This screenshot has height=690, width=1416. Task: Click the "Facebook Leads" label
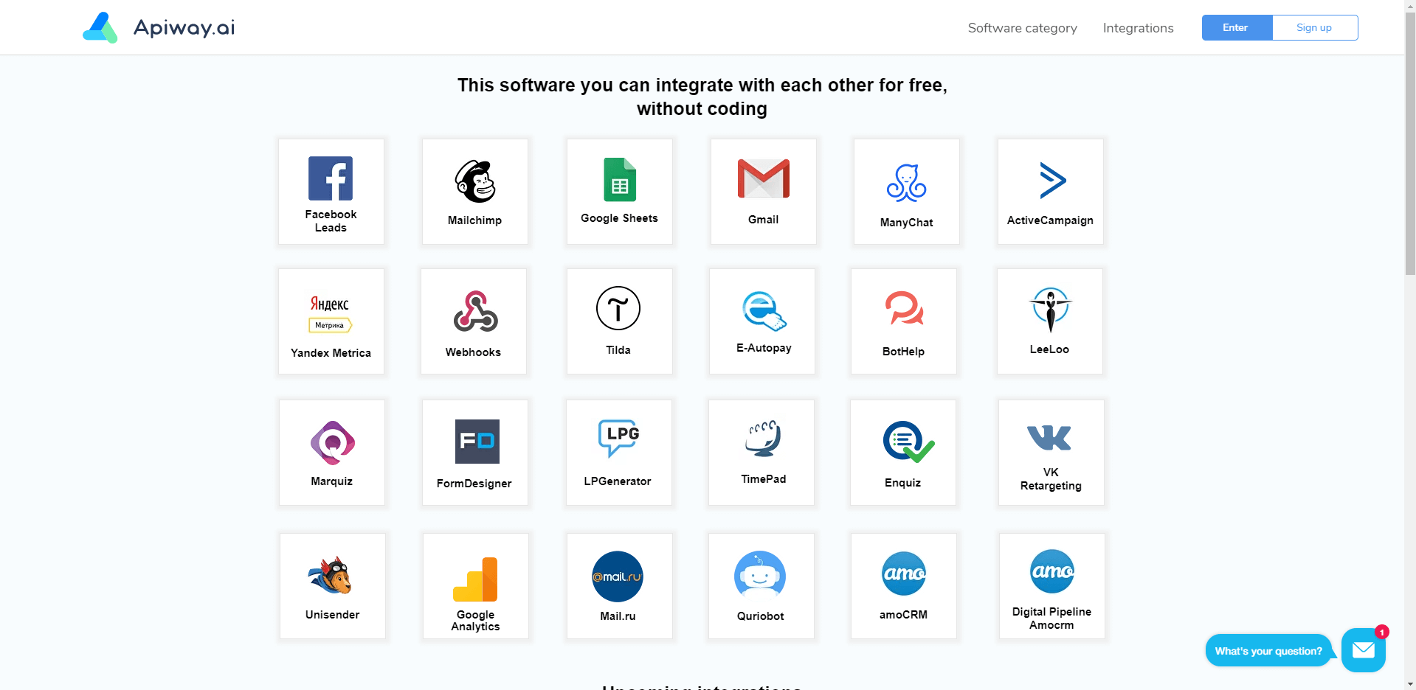[331, 221]
